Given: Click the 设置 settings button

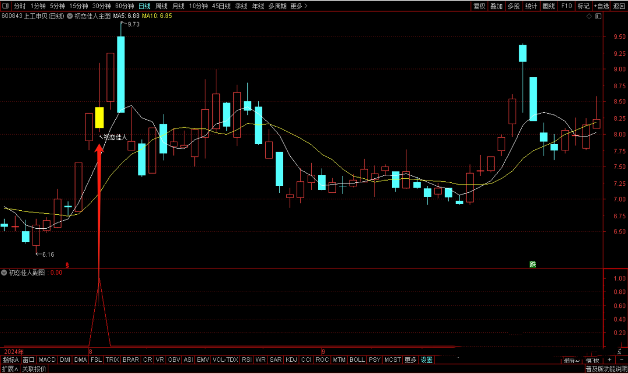Looking at the screenshot, I should point(427,359).
